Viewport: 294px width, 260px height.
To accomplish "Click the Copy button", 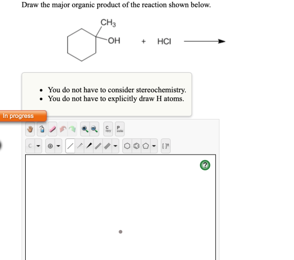I will 108,129.
